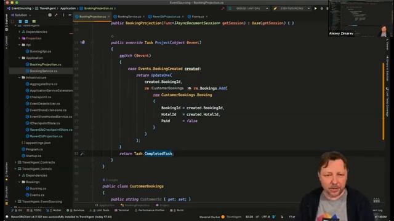Collapse the Infrastructure folder
The width and height of the screenshot is (394, 221).
(19, 77)
